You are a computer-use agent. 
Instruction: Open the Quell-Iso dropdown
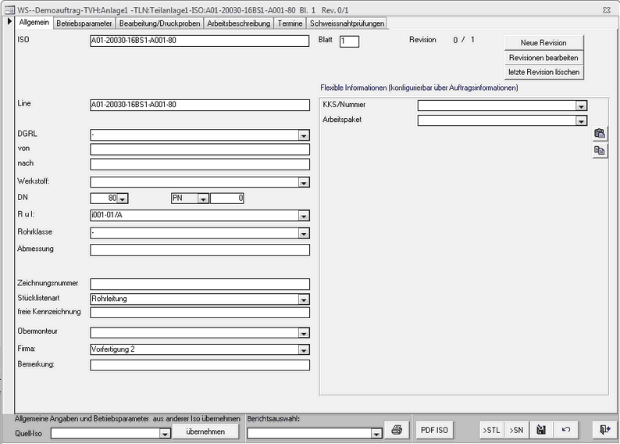(165, 433)
